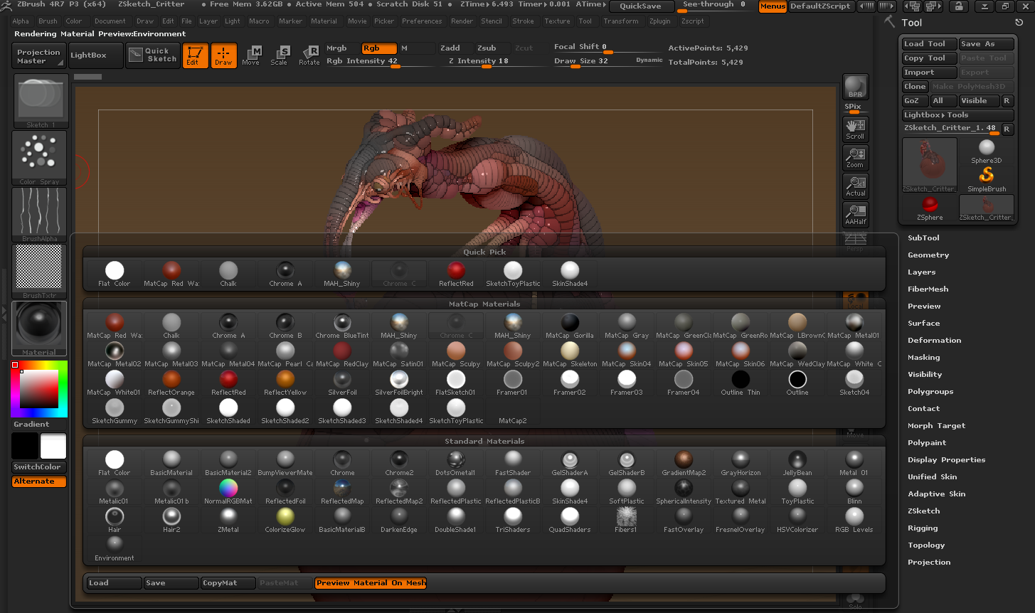Apply the Framer01 material
This screenshot has height=613, width=1035.
tap(513, 383)
